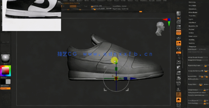The height and width of the screenshot is (108, 209).
Task: Click the From Polypaint button
Action: [x=196, y=100]
